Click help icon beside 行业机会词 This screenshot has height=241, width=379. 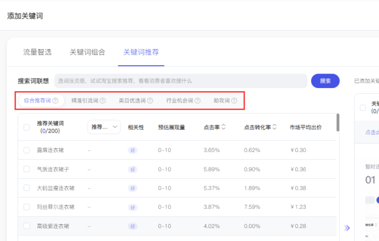click(x=197, y=101)
